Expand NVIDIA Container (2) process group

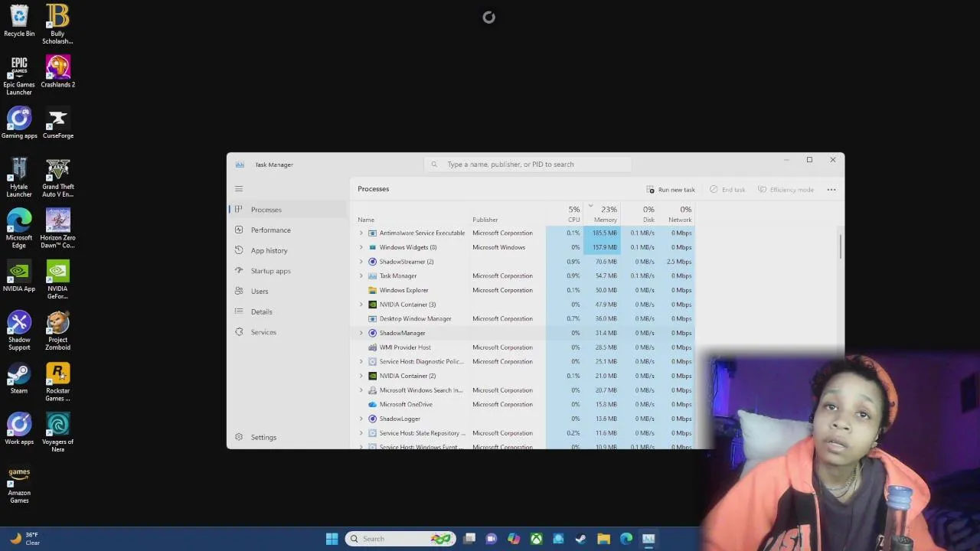361,376
